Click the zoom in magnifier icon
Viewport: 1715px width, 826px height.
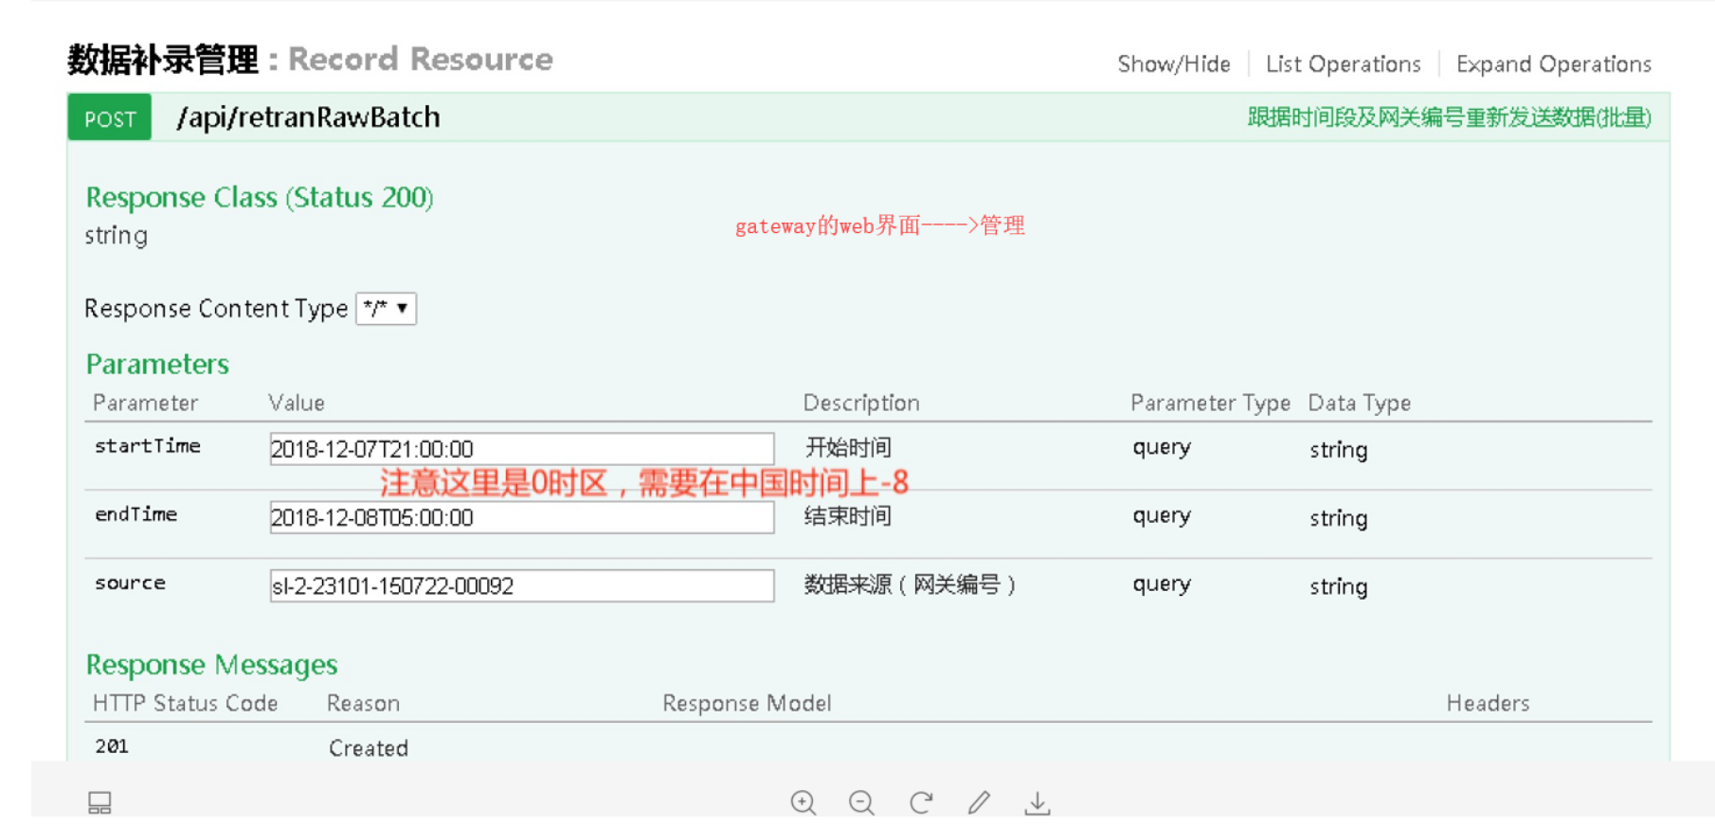(x=803, y=802)
